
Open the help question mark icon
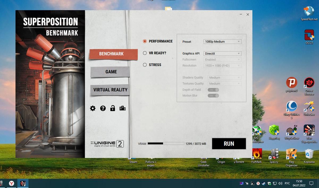103,108
